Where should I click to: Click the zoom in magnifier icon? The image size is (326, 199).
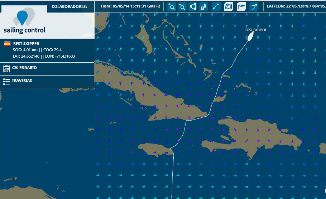(x=171, y=6)
